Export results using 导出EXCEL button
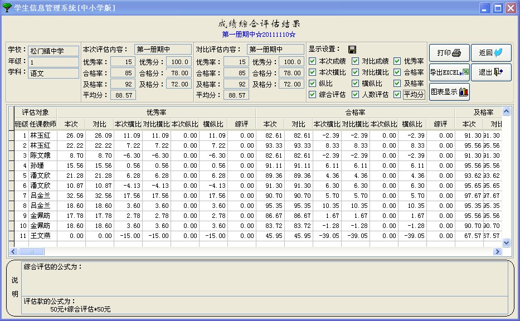520x321 pixels. [x=449, y=72]
